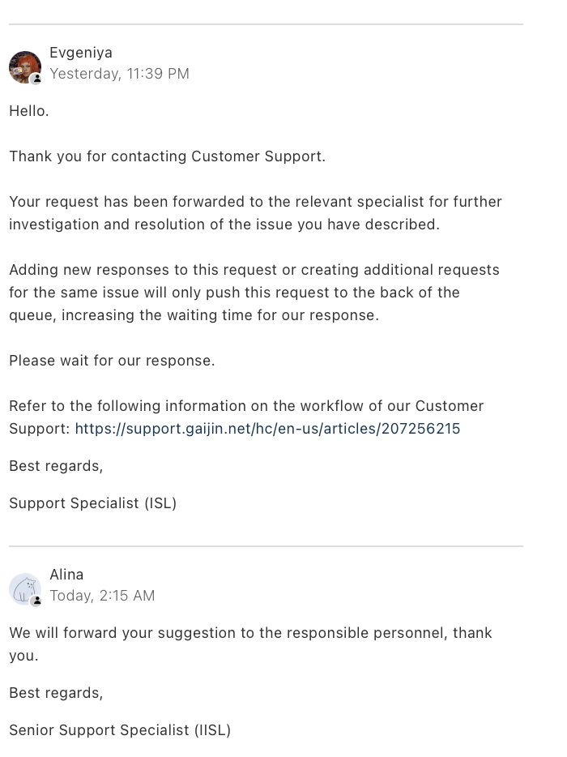
Task: Click the agent badge on Alina's avatar
Action: 36,601
